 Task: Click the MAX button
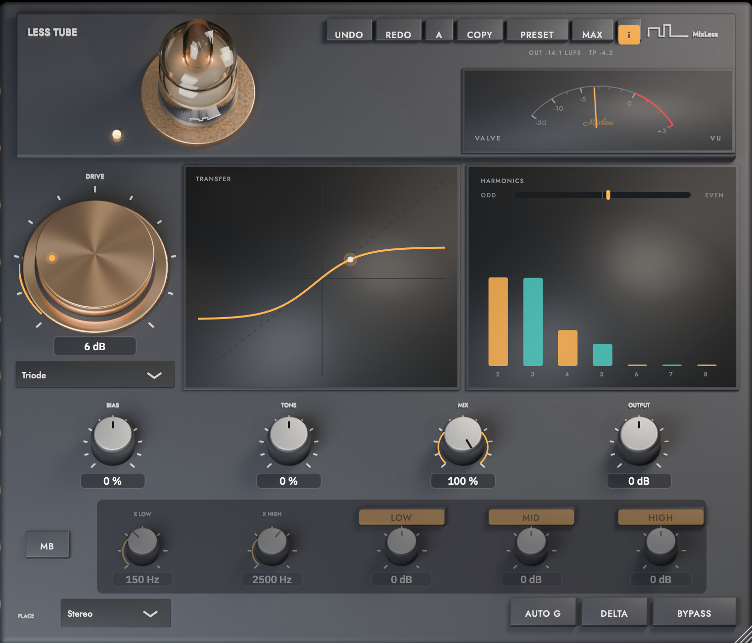click(592, 31)
